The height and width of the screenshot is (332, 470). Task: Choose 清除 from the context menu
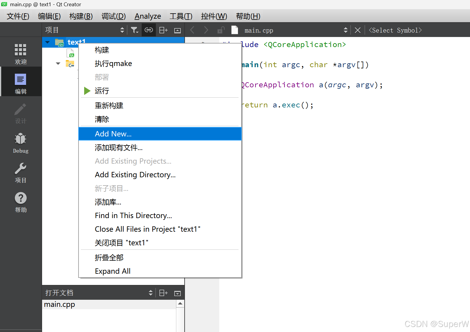point(160,119)
